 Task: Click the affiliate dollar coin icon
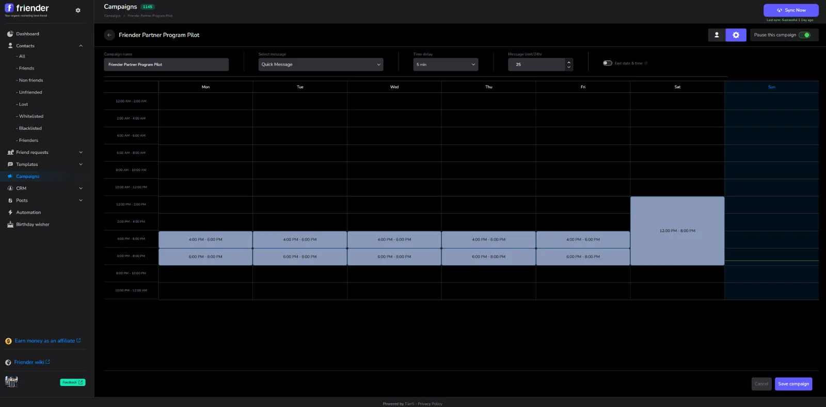click(8, 341)
